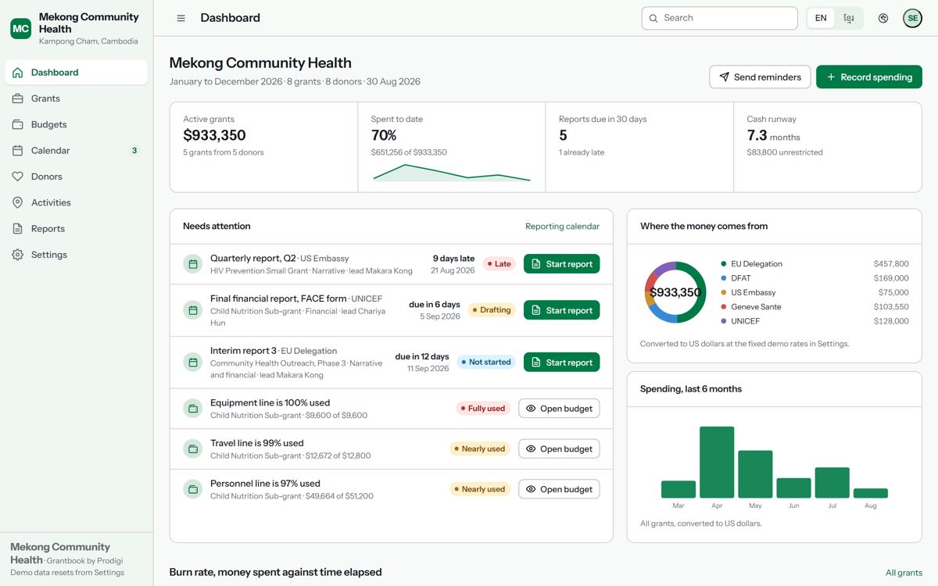Click the wallet icon on Equipment line row
938x586 pixels.
coord(193,409)
